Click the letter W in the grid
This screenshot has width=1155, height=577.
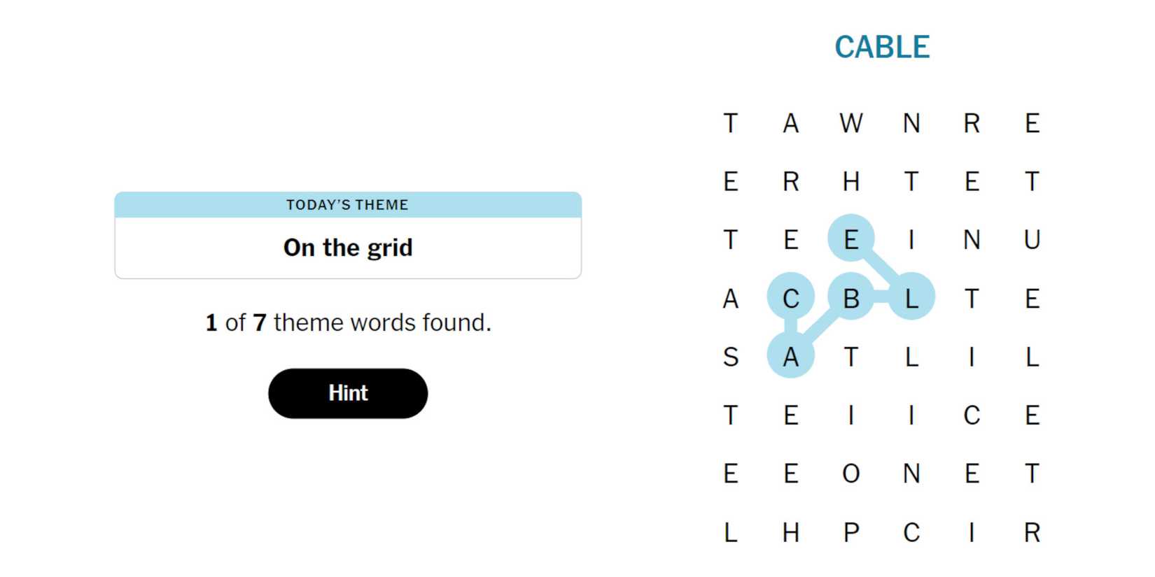pyautogui.click(x=851, y=123)
